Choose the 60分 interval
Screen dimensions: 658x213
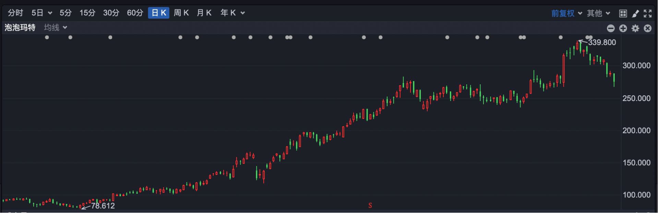[135, 13]
